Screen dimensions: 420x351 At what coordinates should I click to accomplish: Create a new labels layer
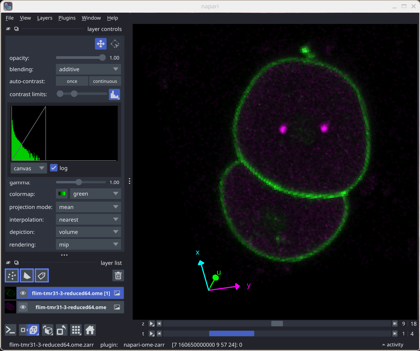42,275
